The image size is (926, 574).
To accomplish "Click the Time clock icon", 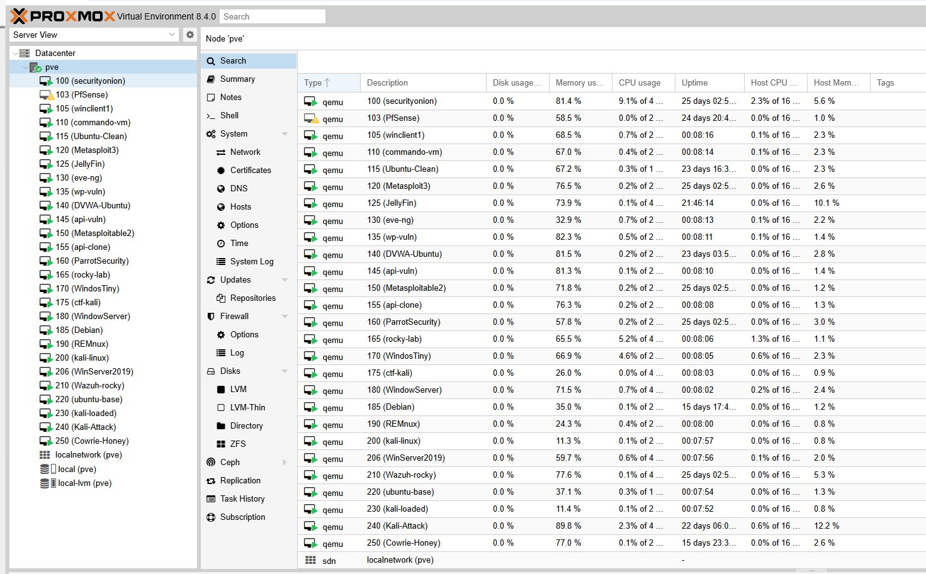I will coord(221,244).
